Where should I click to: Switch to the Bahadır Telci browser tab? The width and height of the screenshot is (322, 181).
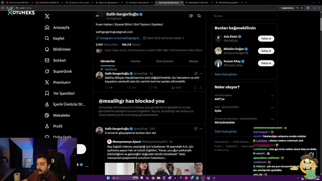[x=109, y=3]
